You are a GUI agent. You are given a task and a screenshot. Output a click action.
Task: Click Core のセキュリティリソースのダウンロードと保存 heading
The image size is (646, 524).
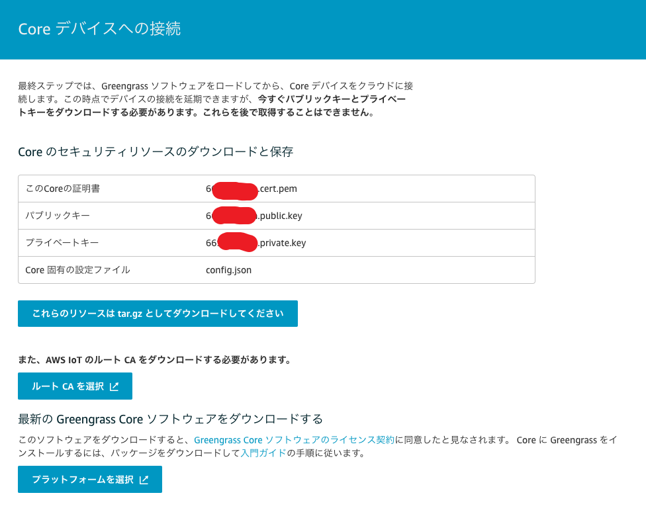pos(156,152)
